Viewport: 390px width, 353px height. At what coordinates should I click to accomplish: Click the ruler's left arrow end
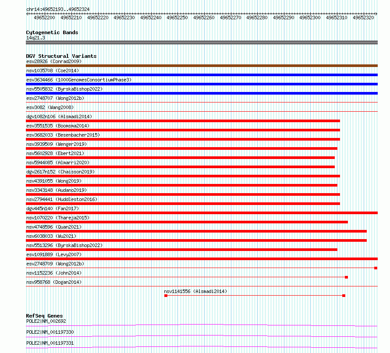click(x=27, y=14)
